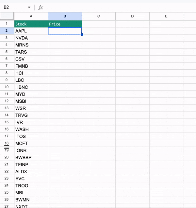This screenshot has width=196, height=208.
Task: Select the EVC cell
Action: 31,179
